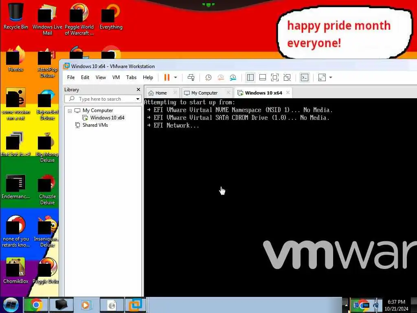Open the power options dropdown arrow
The width and height of the screenshot is (417, 313).
pos(176,77)
